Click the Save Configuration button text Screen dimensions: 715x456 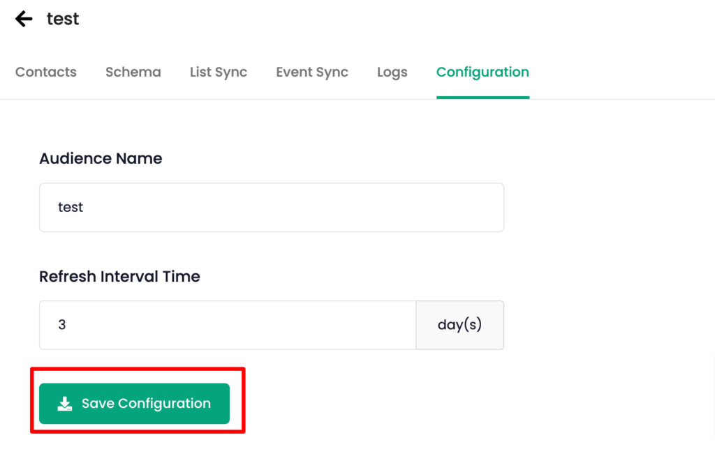pos(146,404)
